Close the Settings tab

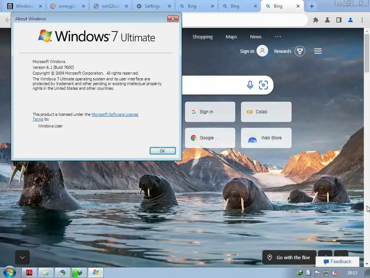click(x=169, y=7)
